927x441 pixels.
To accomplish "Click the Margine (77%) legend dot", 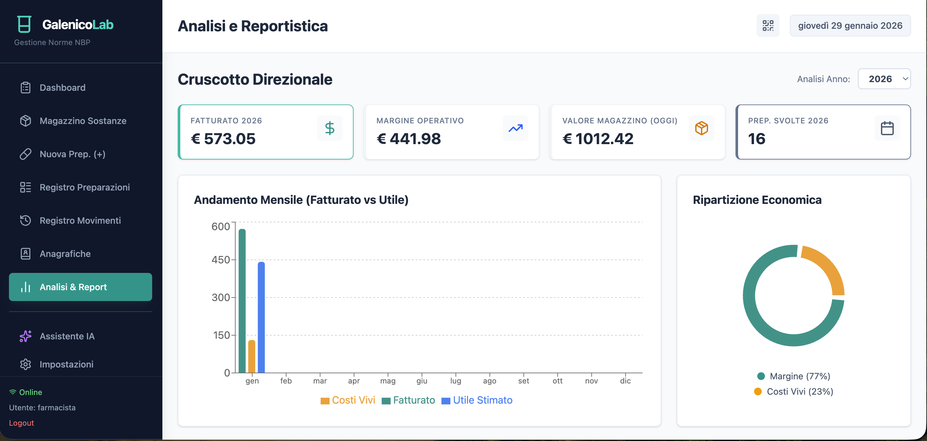I will pyautogui.click(x=761, y=376).
